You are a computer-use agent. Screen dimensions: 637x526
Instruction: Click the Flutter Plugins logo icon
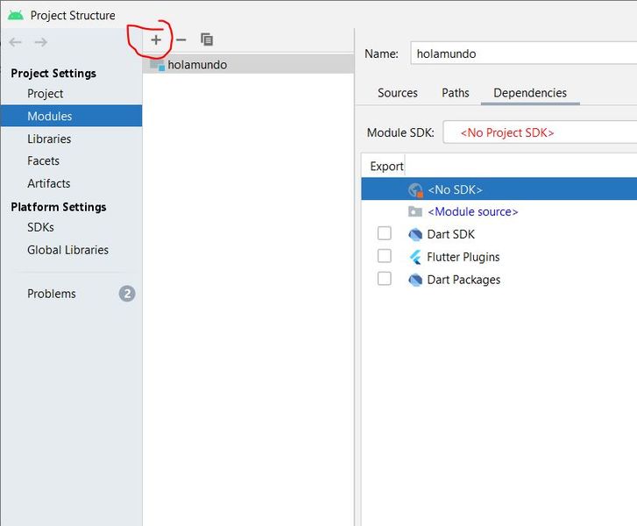415,258
